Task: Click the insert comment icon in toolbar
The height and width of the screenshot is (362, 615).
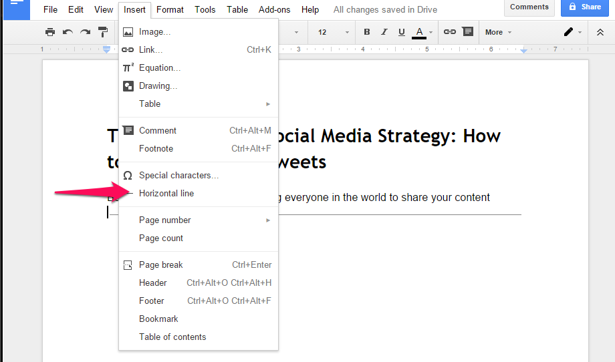Action: (467, 32)
